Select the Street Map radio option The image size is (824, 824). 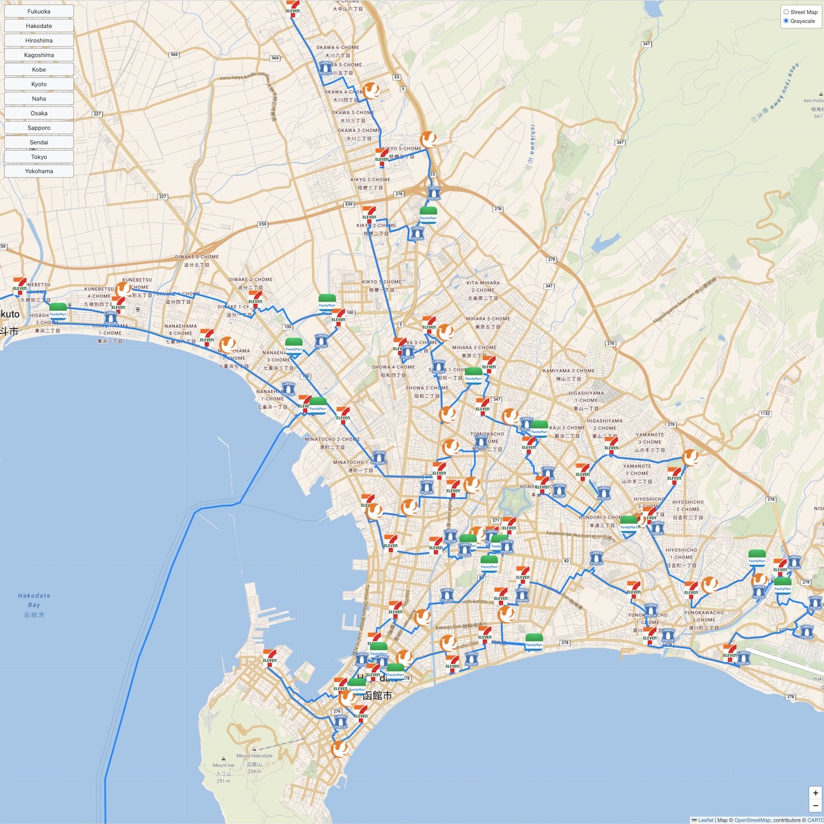(786, 12)
